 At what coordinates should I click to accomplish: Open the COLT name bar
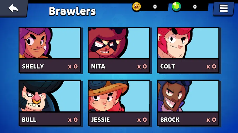click(188, 66)
